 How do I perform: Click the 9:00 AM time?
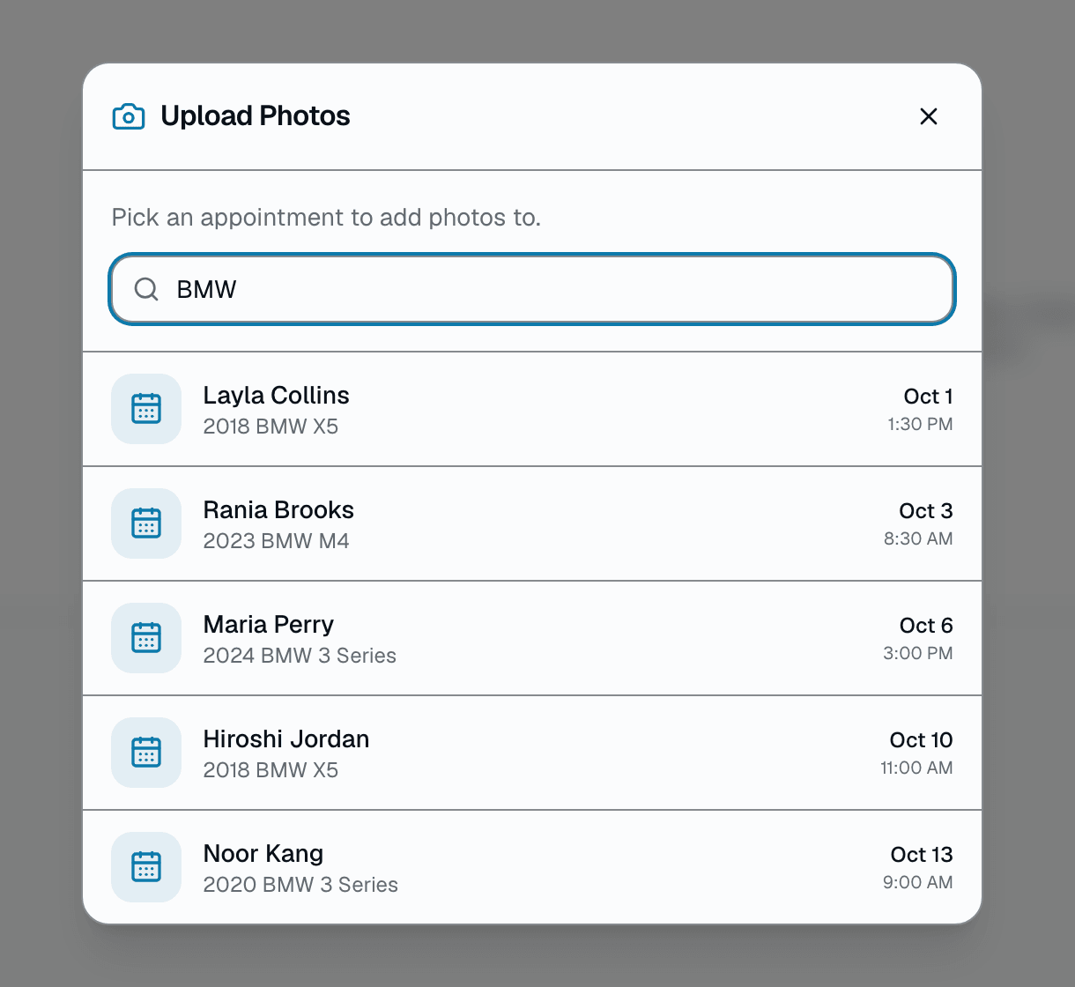[x=918, y=883]
